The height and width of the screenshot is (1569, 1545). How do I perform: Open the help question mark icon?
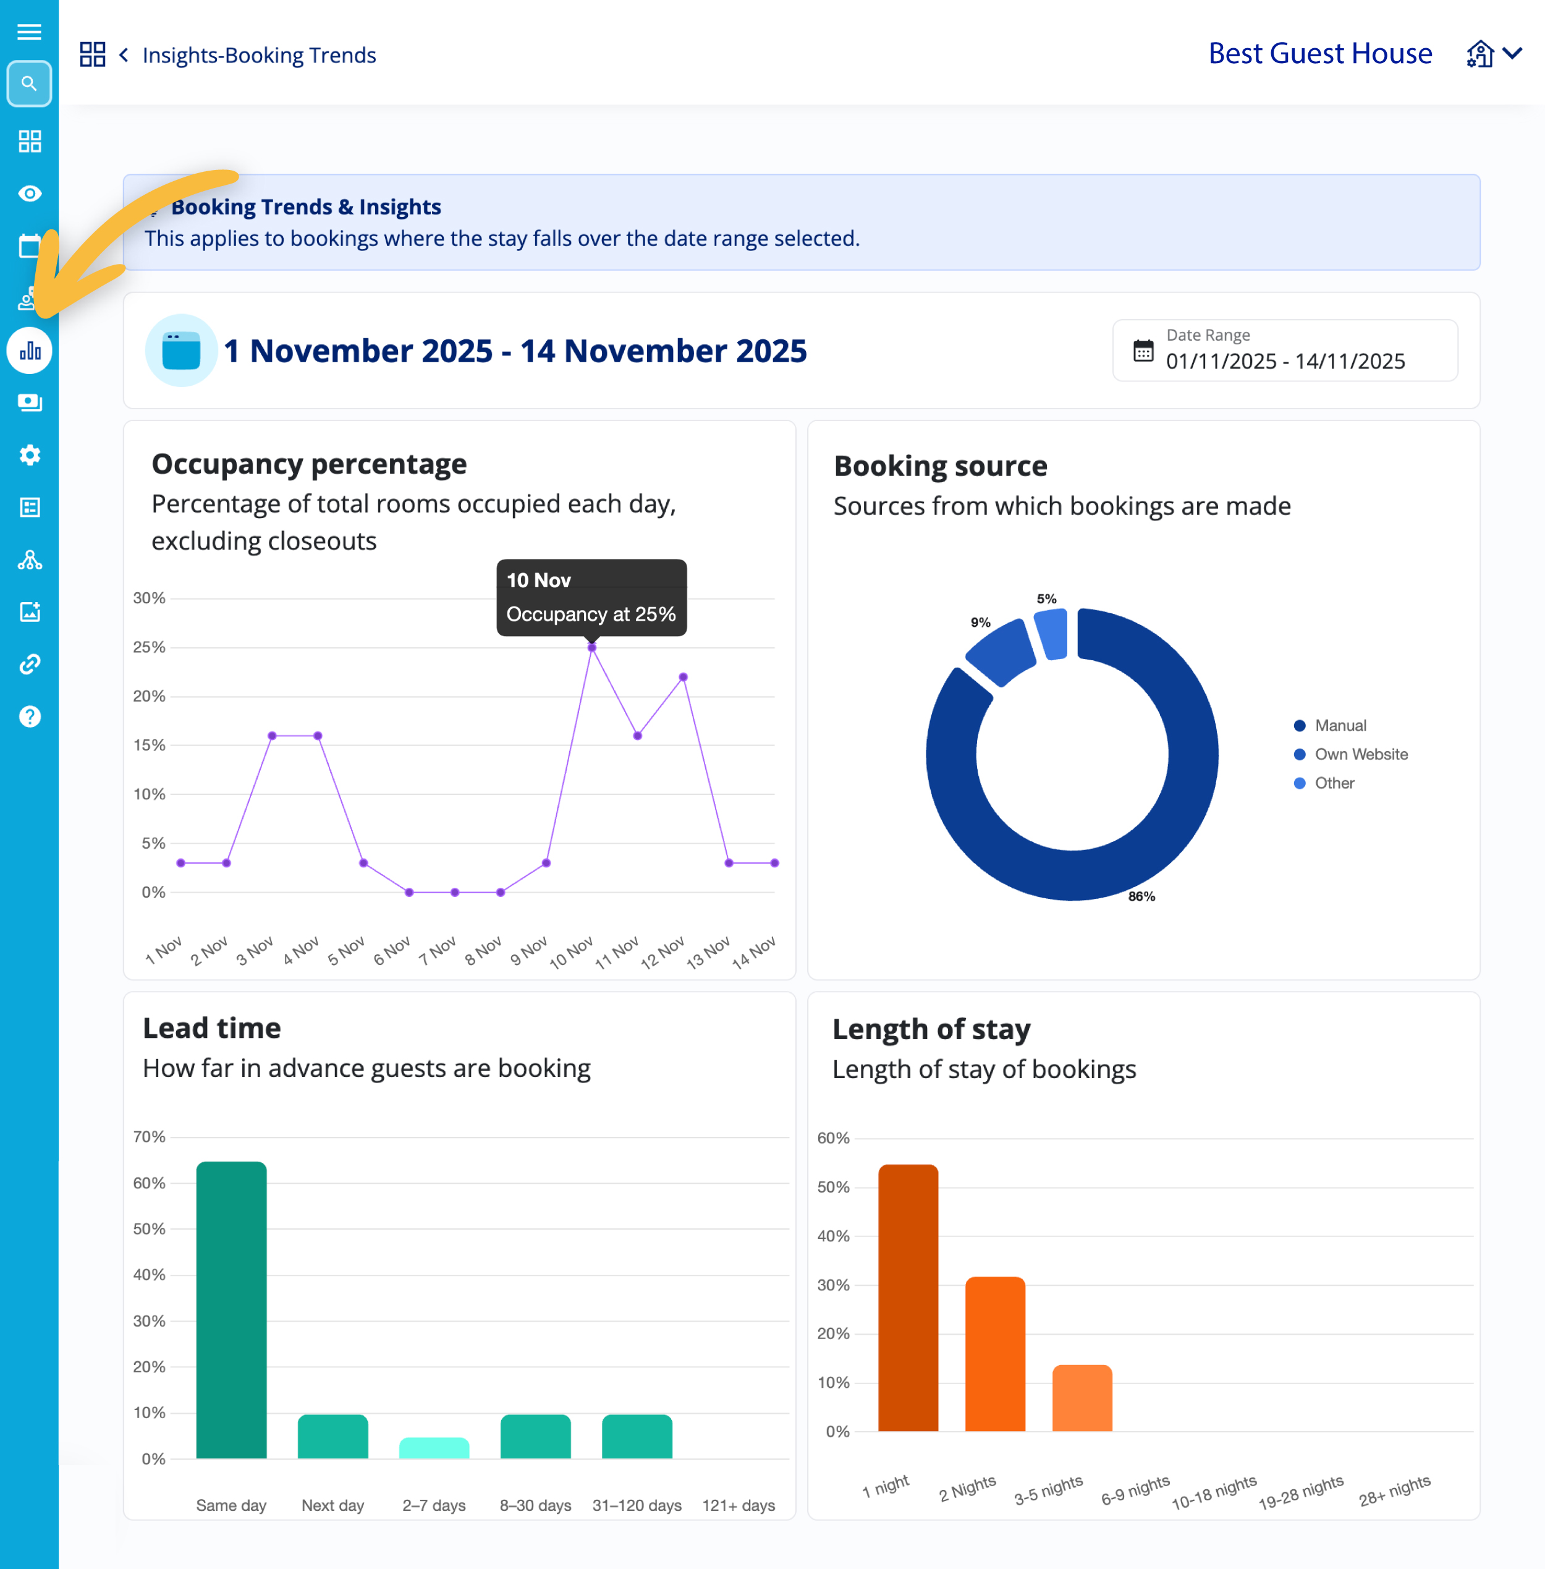click(30, 716)
